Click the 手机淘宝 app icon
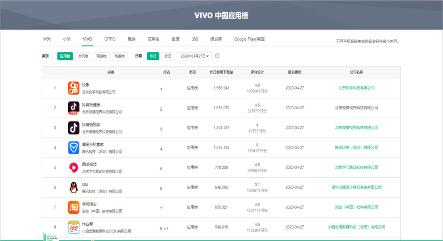Viewport: 443px width, 241px height. coord(73,207)
